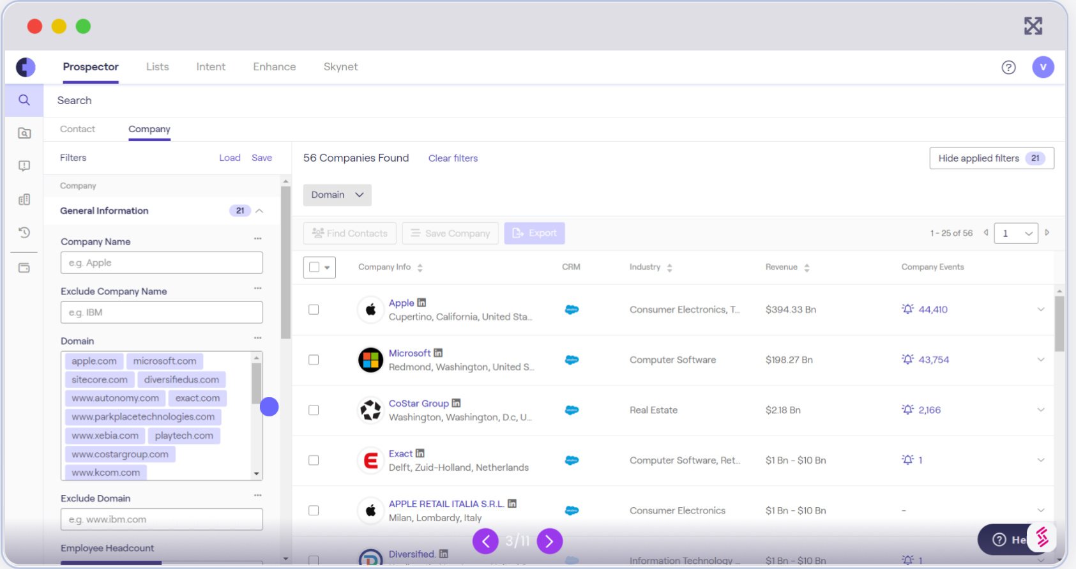
Task: Collapse General Information section
Action: pos(259,211)
